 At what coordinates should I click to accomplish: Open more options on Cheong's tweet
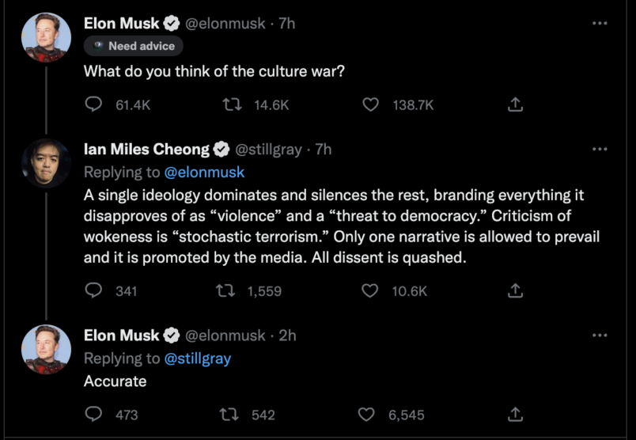pyautogui.click(x=600, y=149)
